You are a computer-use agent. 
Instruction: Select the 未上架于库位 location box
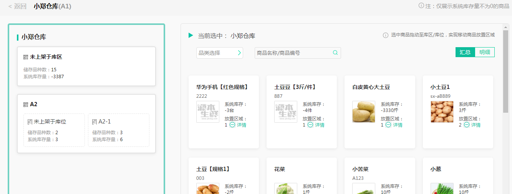click(54, 130)
